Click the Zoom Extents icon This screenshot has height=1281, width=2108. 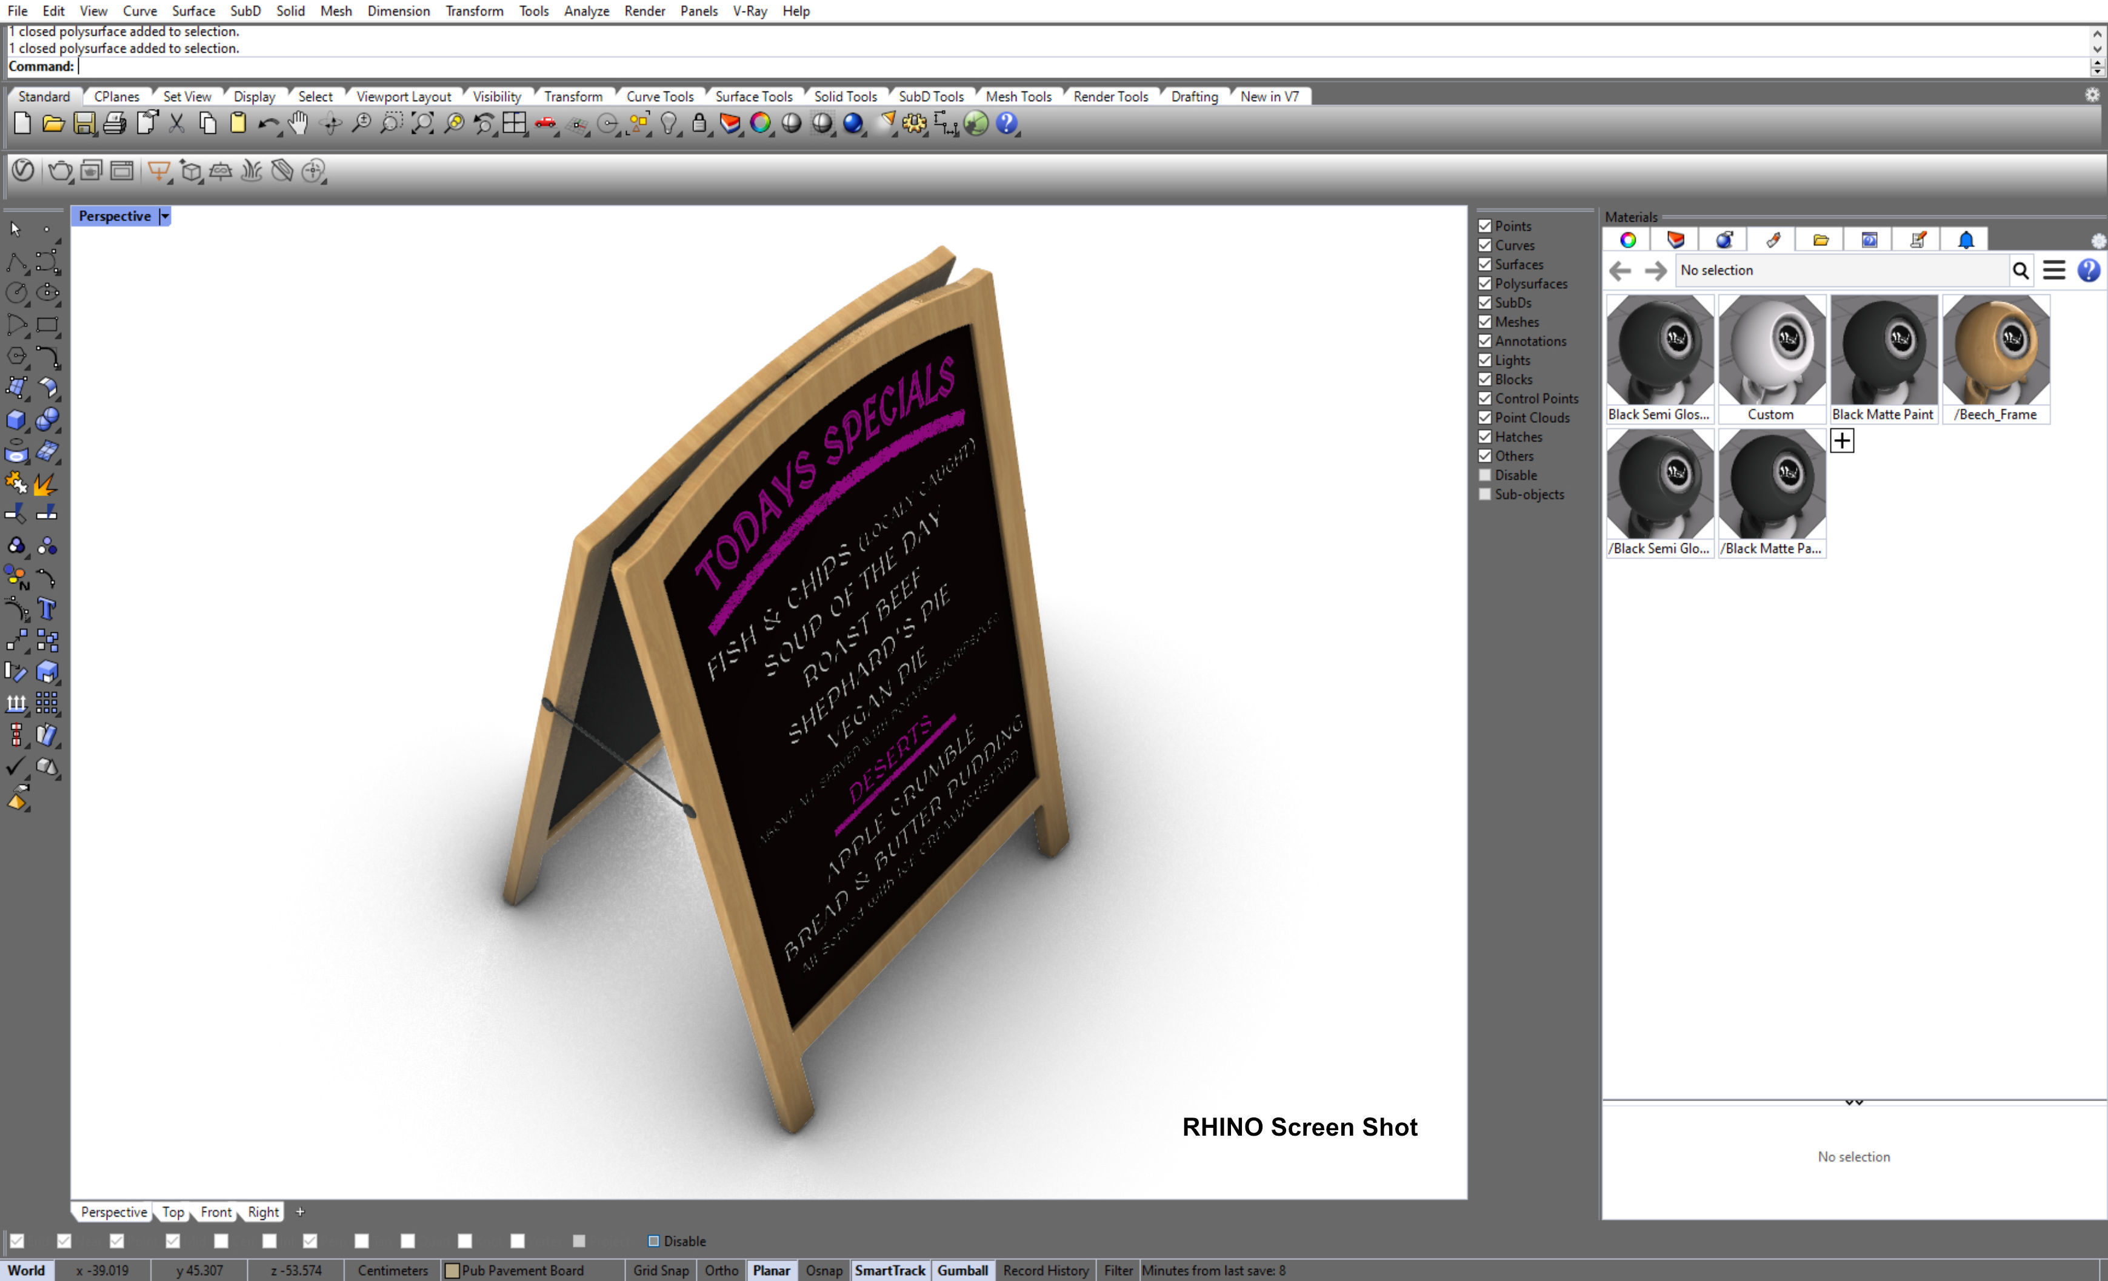[422, 123]
